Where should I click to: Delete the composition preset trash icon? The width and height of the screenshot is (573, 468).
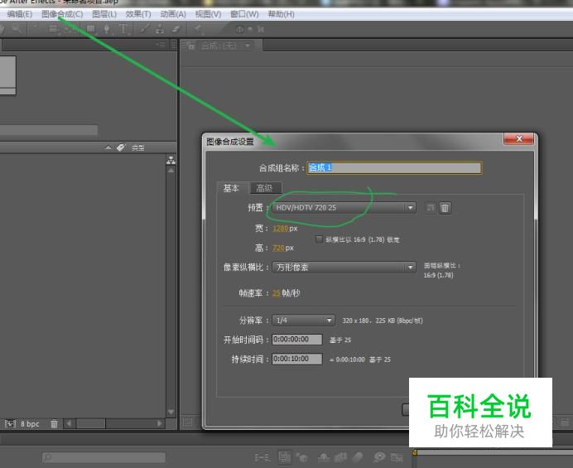pos(445,208)
